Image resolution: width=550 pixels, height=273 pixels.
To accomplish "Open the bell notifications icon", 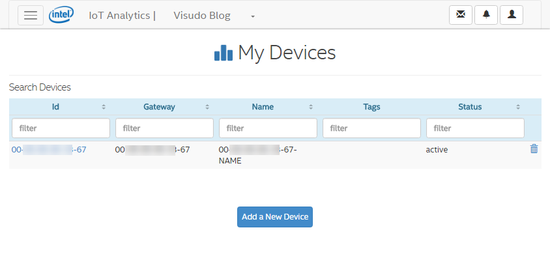I will [486, 15].
